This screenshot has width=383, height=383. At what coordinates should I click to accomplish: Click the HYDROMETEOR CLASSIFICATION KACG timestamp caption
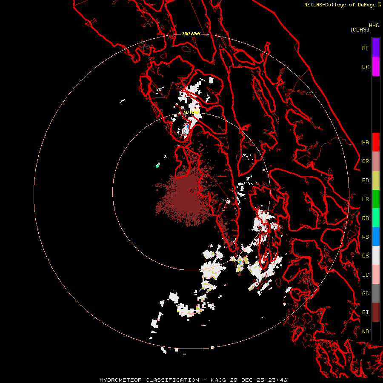(193, 380)
